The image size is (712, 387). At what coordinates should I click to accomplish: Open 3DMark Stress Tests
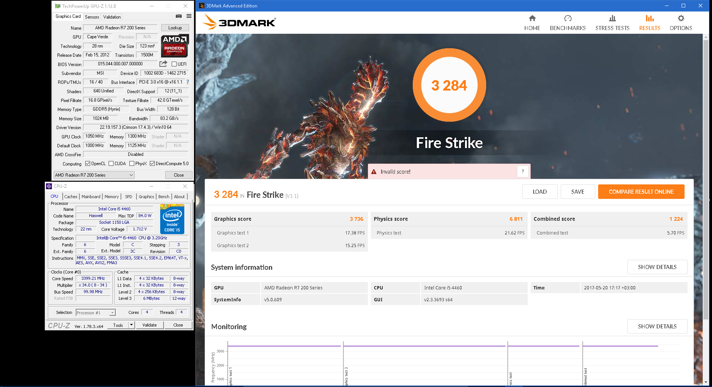(x=612, y=23)
